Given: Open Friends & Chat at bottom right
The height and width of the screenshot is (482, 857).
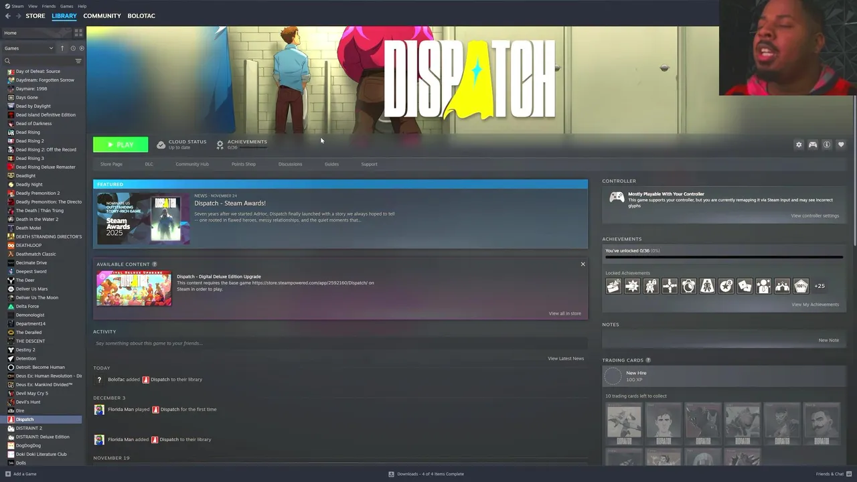Looking at the screenshot, I should [x=834, y=474].
